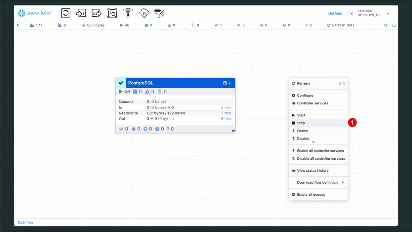Click the bulletin board icon in status bar
412x232 pixels.
coord(394,25)
